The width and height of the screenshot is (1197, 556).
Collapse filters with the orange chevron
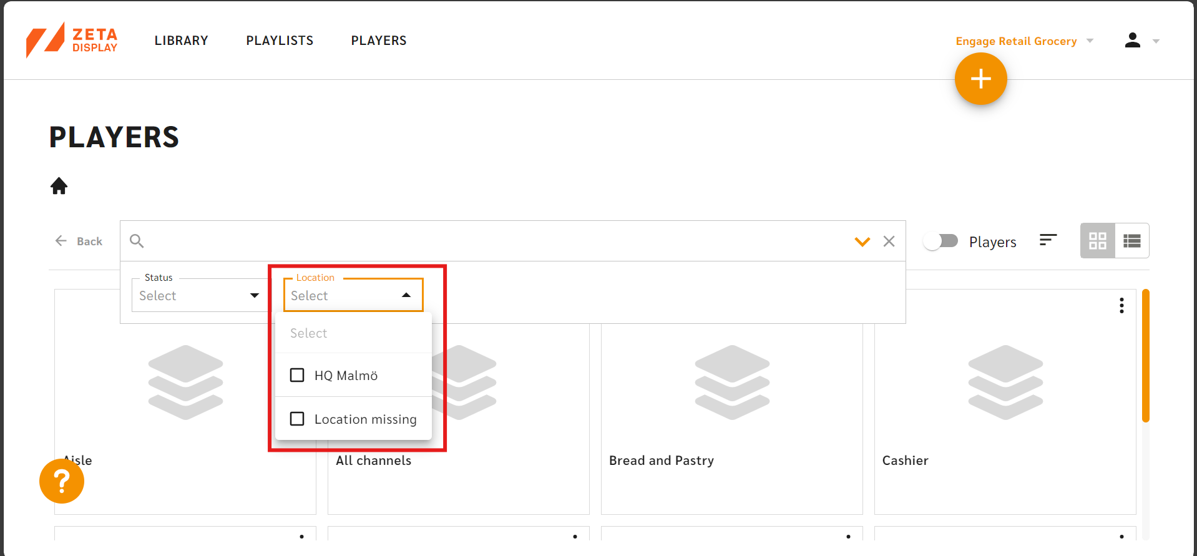tap(862, 241)
